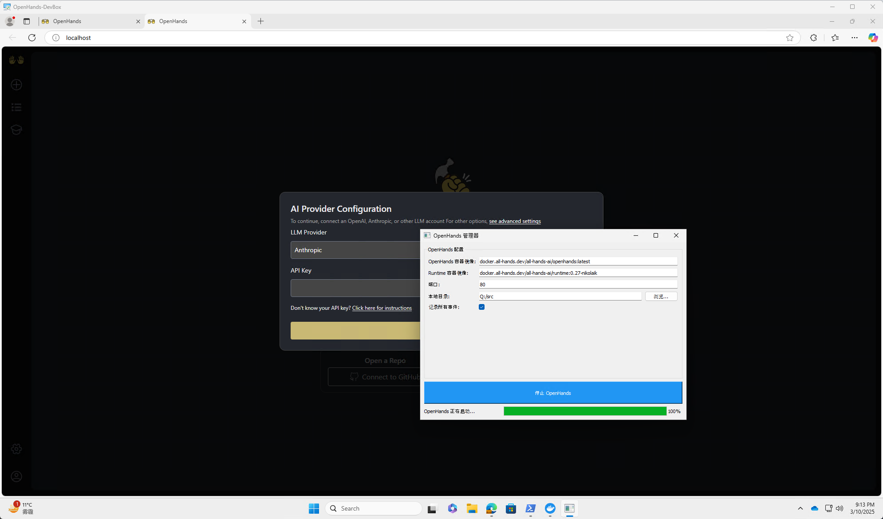Viewport: 883px width, 519px height.
Task: View site information icon in address bar
Action: click(x=56, y=38)
